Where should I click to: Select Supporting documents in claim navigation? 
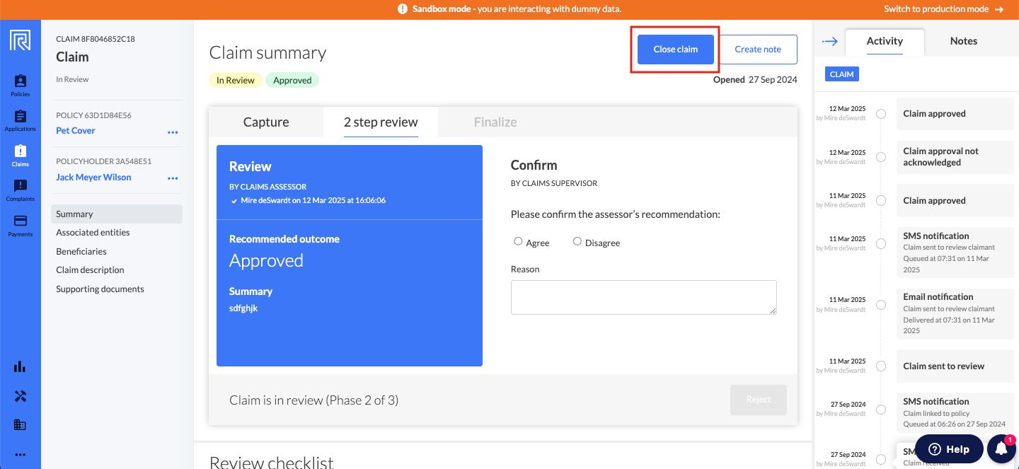pos(100,289)
